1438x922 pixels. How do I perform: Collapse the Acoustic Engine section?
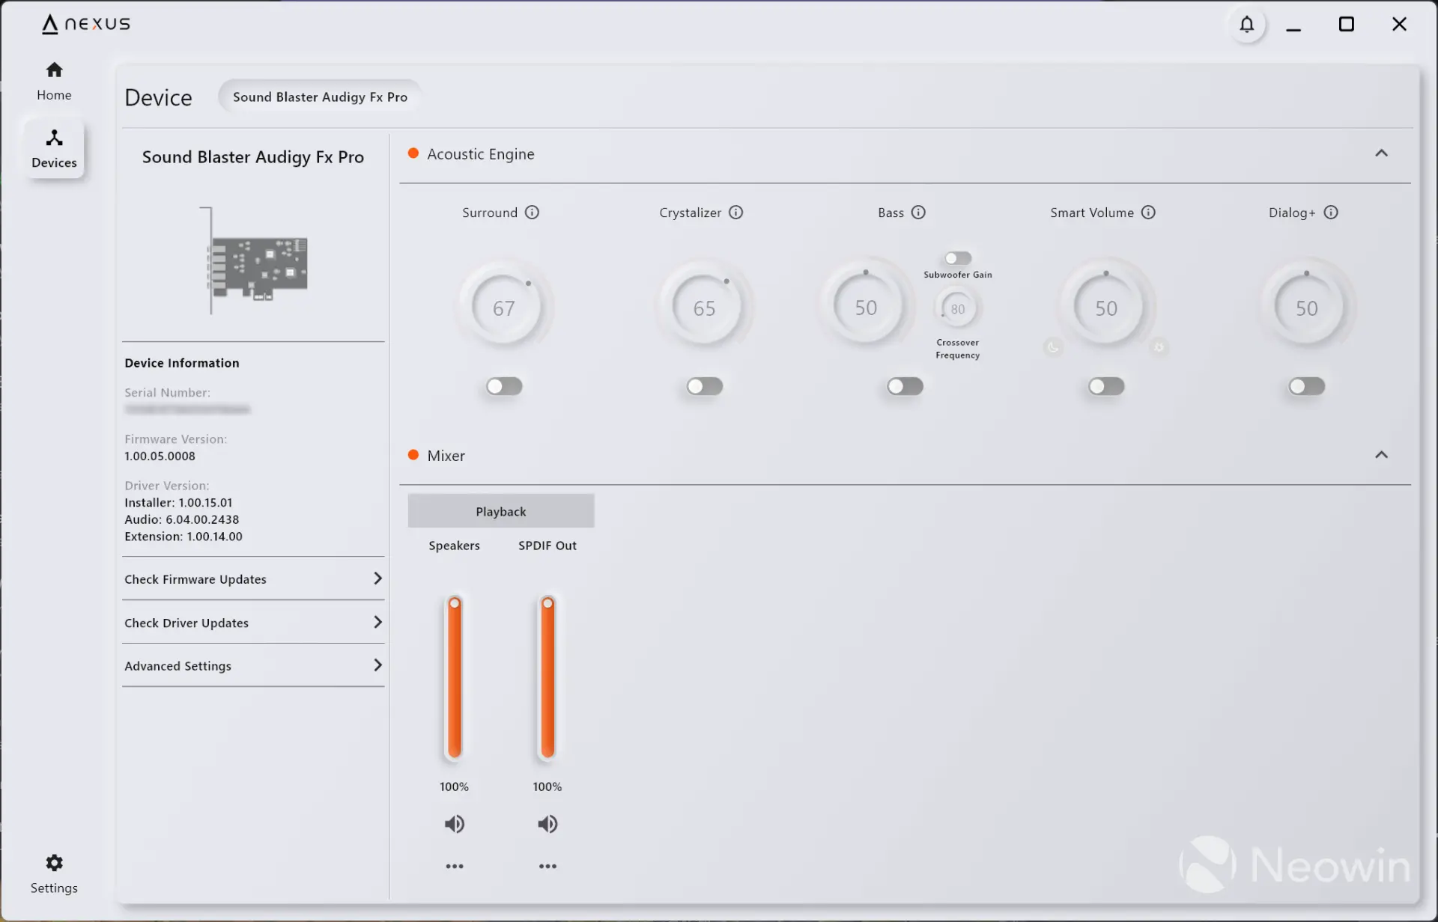tap(1381, 153)
